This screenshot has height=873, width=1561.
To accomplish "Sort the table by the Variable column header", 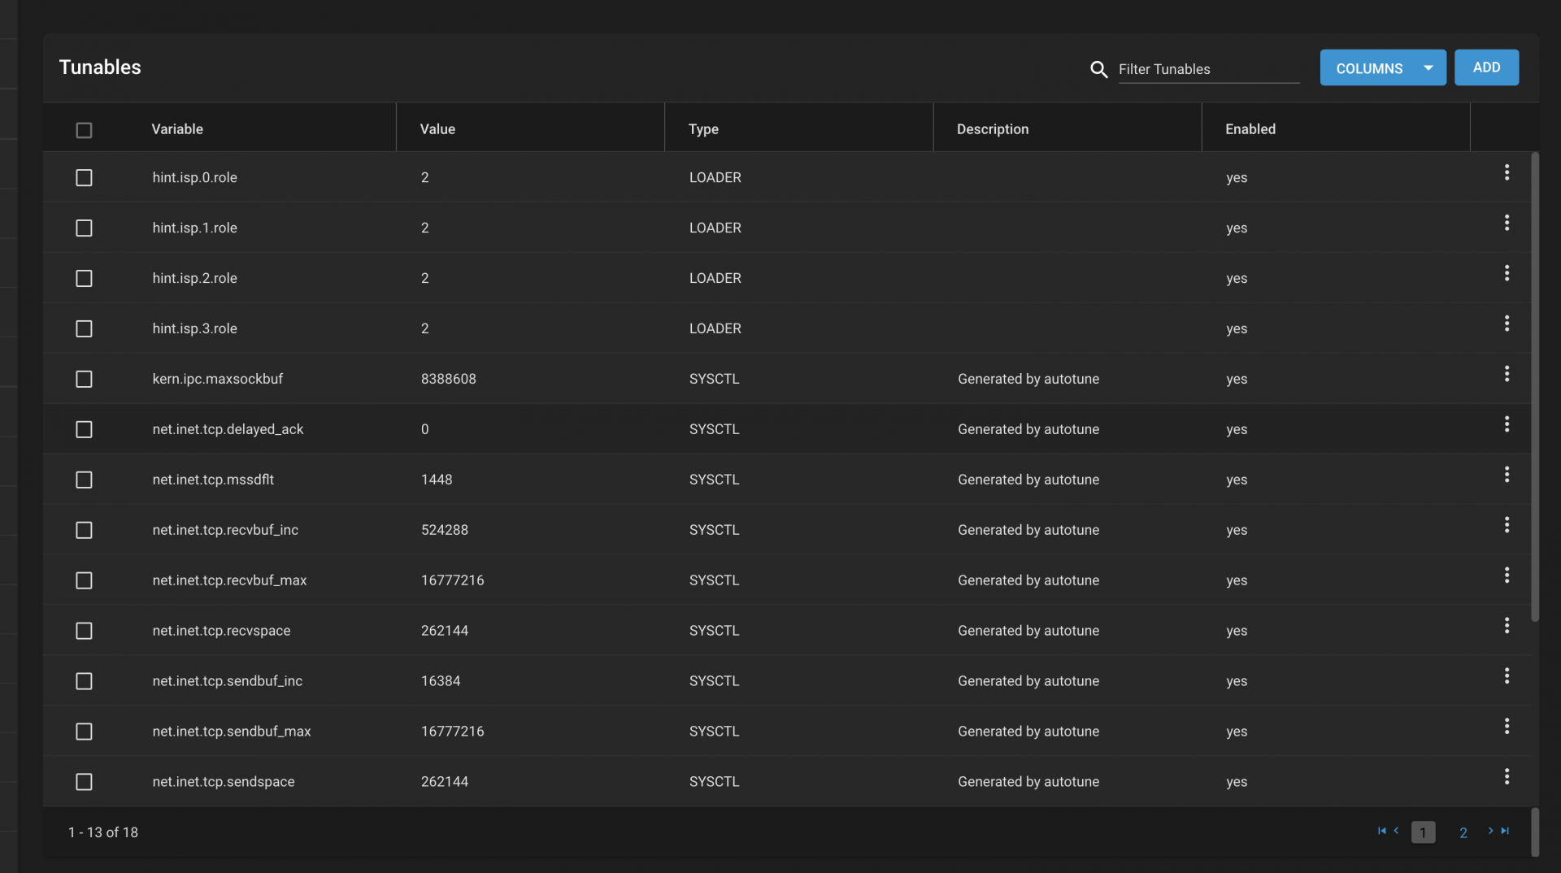I will [177, 129].
